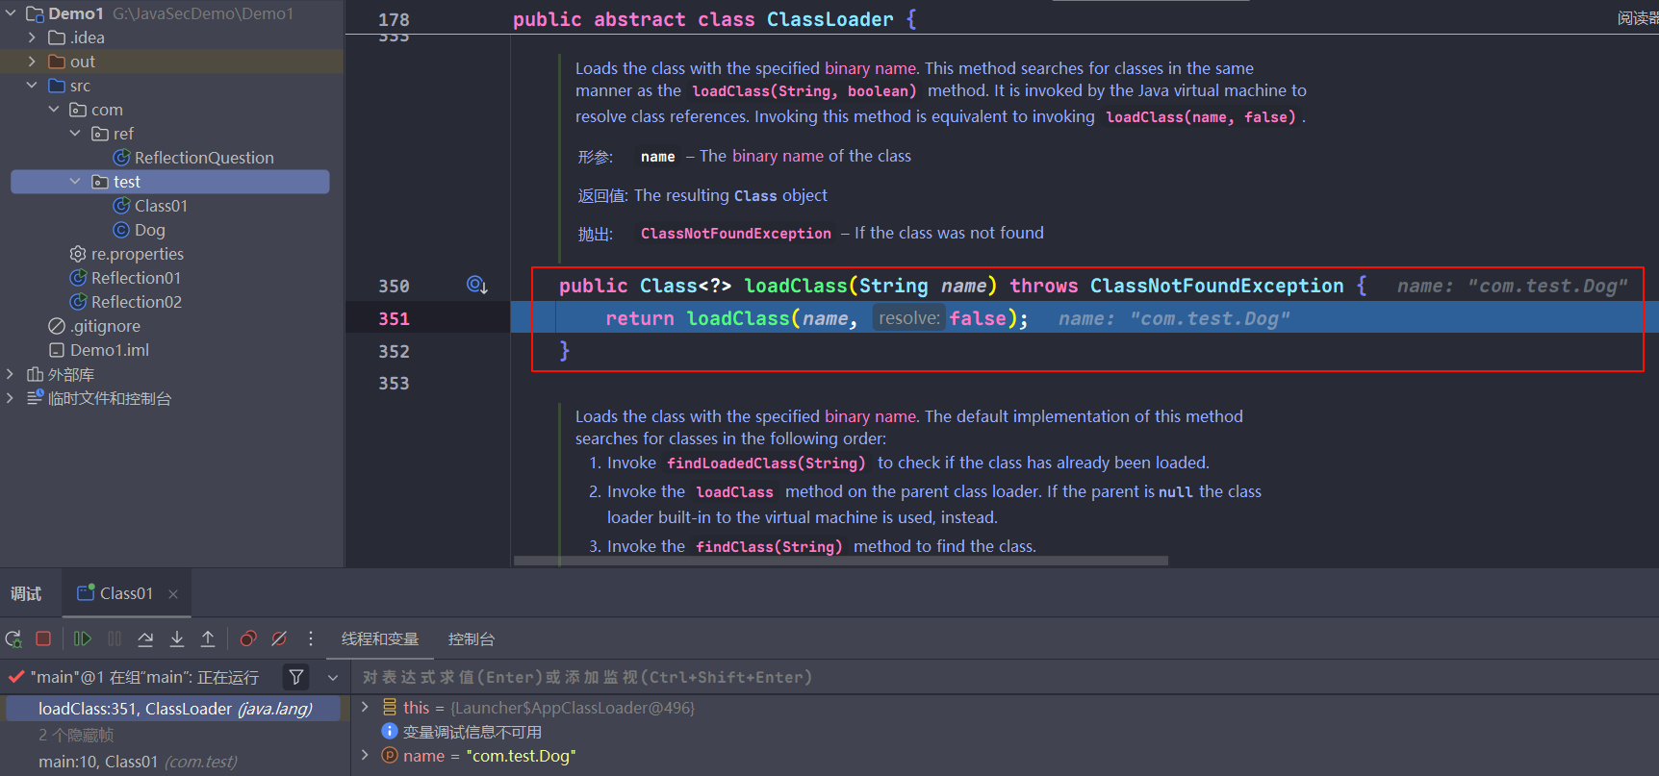Open more debugger toolbar options
This screenshot has height=776, width=1659.
pos(310,638)
